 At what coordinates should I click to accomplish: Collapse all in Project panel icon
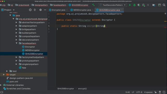tap(35, 10)
